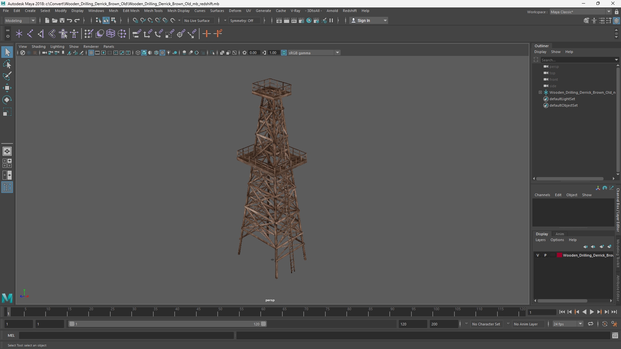Click the red layer color swatch
The width and height of the screenshot is (621, 349).
[559, 255]
